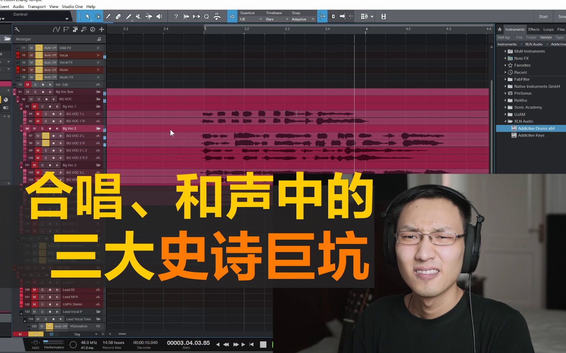This screenshot has width=566, height=353.
Task: Show the marker flag track icon
Action: [x=66, y=29]
